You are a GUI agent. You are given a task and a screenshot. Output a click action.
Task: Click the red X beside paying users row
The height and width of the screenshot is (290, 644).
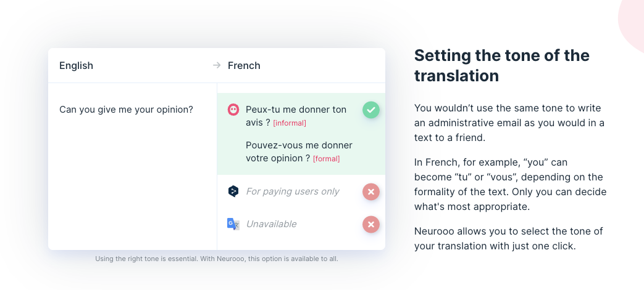tap(370, 191)
